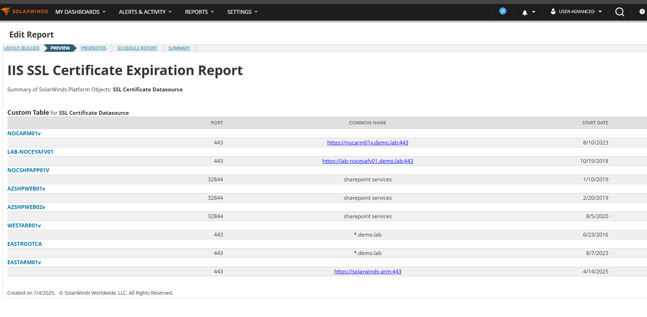Open the NOCSHPAPP01V node link

coord(28,170)
